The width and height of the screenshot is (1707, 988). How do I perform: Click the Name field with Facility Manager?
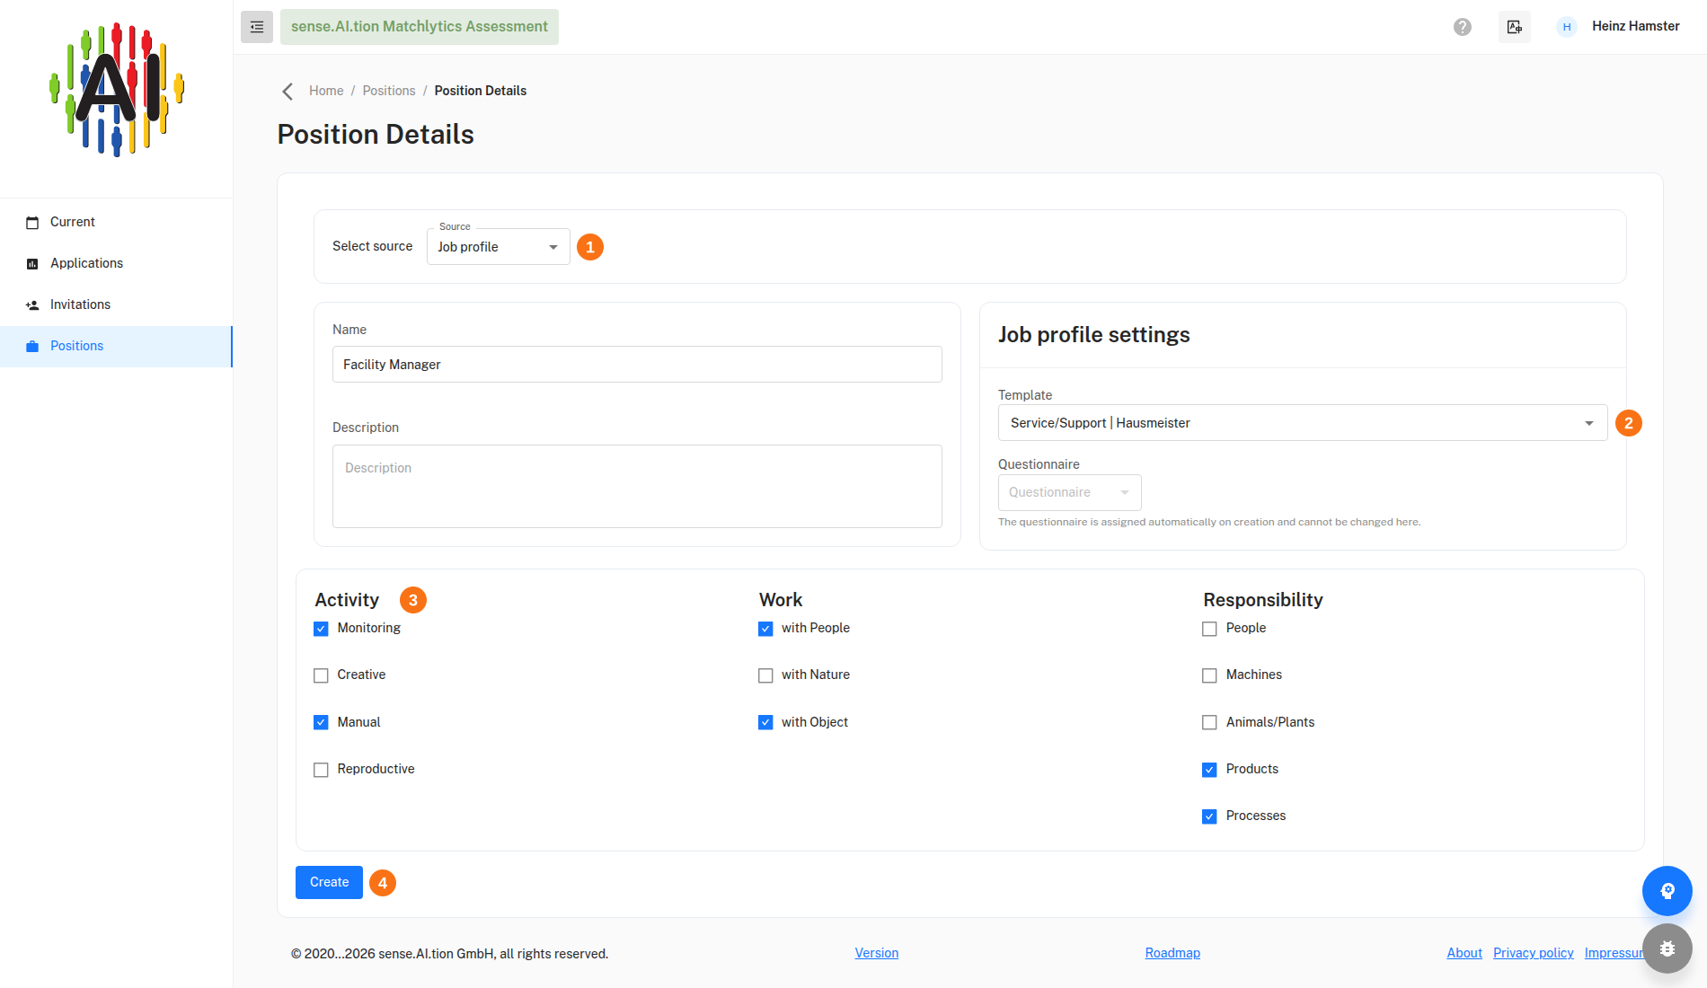(x=637, y=365)
